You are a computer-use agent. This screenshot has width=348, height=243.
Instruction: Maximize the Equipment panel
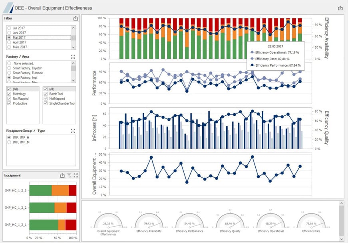(76, 176)
